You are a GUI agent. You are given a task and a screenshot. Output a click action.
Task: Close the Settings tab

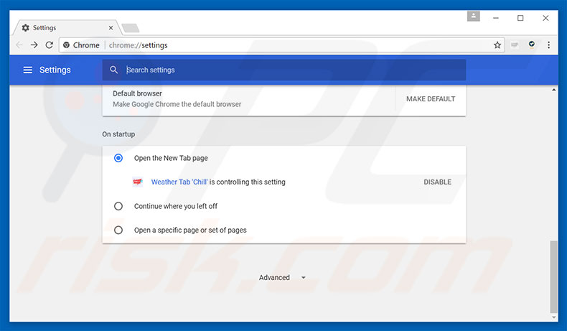111,28
